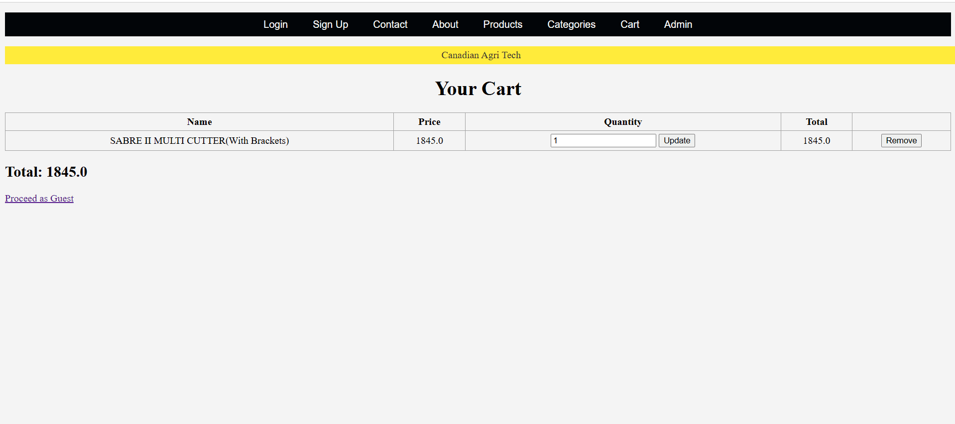Focus the quantity input field
The height and width of the screenshot is (424, 955).
pyautogui.click(x=603, y=140)
